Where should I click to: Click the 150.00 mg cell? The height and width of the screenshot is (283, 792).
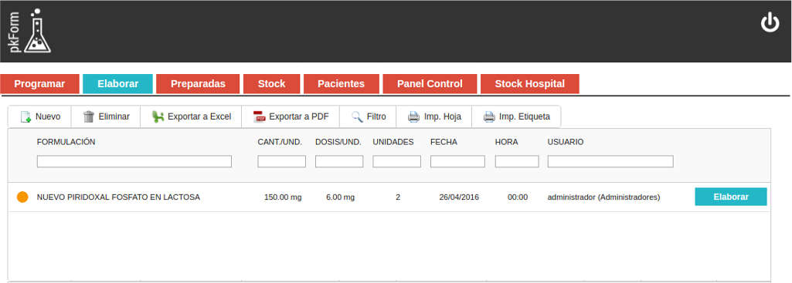tap(283, 197)
